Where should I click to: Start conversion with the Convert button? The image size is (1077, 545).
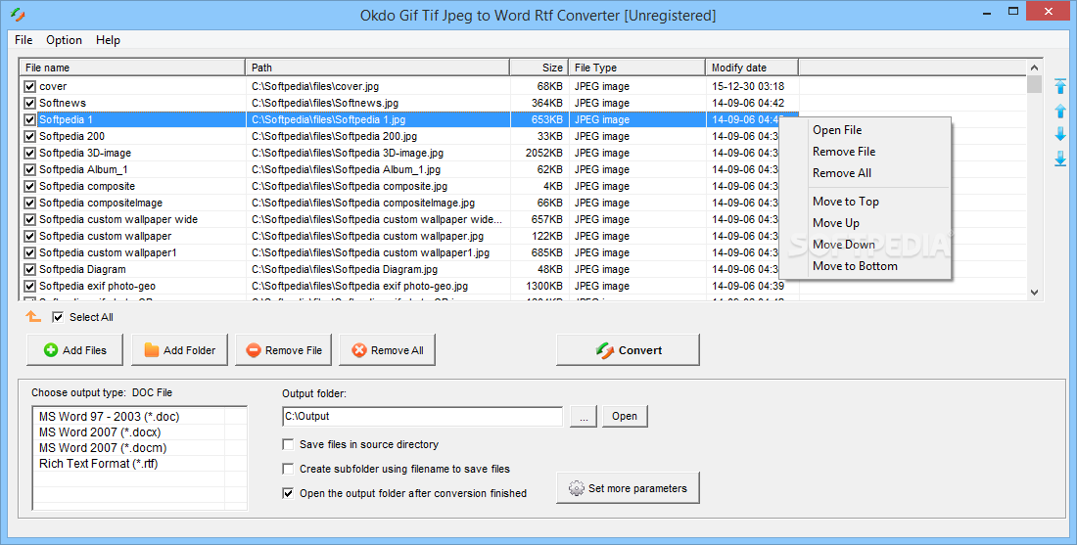[628, 350]
